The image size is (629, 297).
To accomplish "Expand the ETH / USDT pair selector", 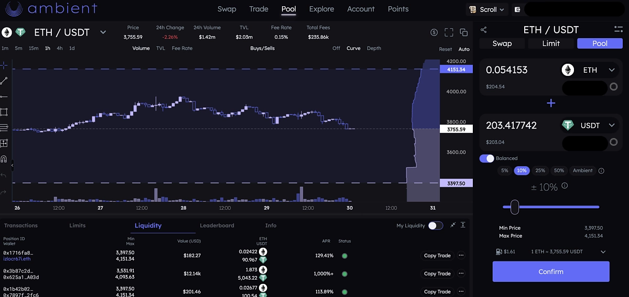I will click(x=103, y=32).
